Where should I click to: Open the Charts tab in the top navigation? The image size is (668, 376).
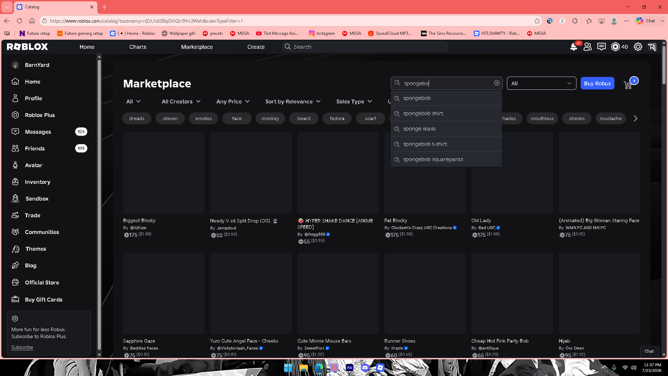(138, 47)
